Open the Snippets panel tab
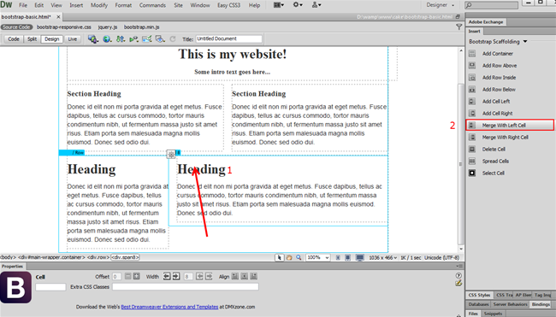Screen dimensions: 556x317 click(493, 314)
